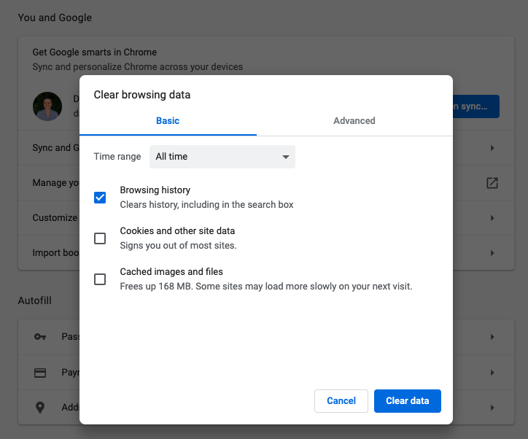Click the Cancel button
This screenshot has height=439, width=528.
pyautogui.click(x=341, y=400)
